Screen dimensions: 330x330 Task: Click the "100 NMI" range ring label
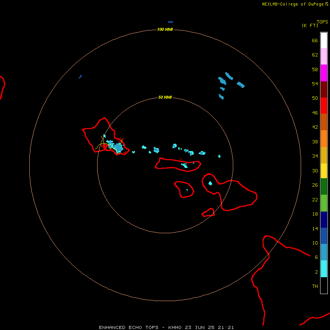(165, 29)
